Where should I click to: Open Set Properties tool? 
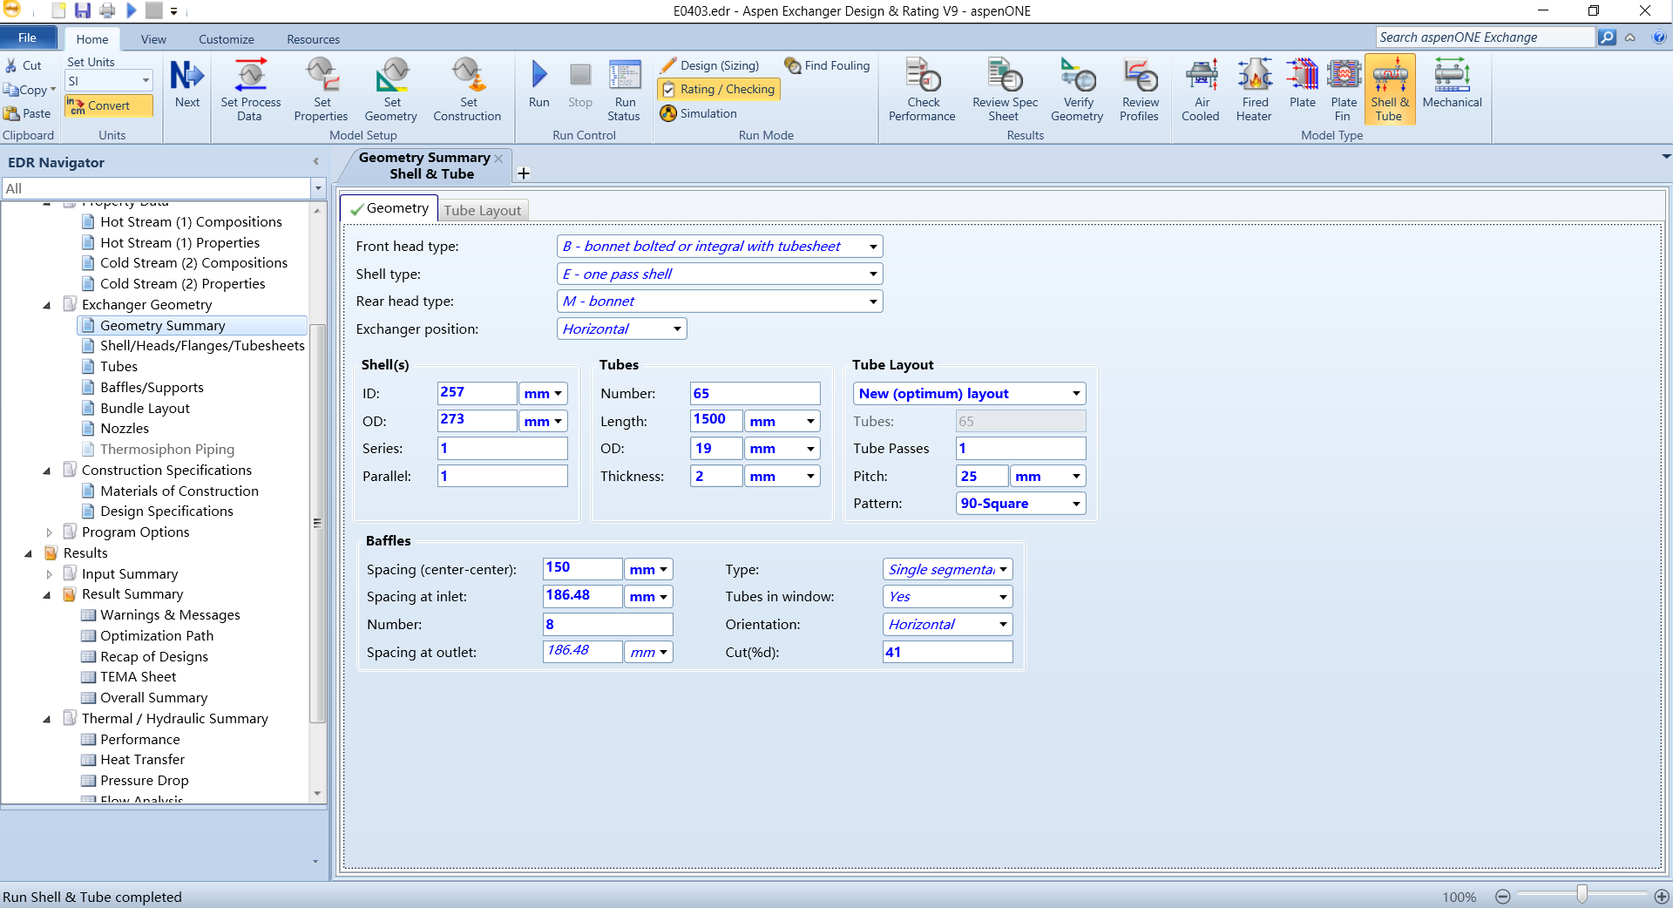[322, 90]
